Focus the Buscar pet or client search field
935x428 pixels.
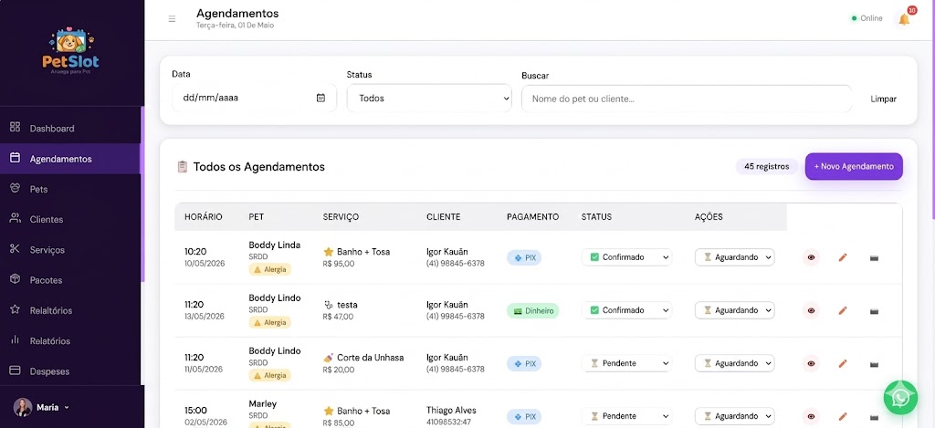pyautogui.click(x=687, y=99)
